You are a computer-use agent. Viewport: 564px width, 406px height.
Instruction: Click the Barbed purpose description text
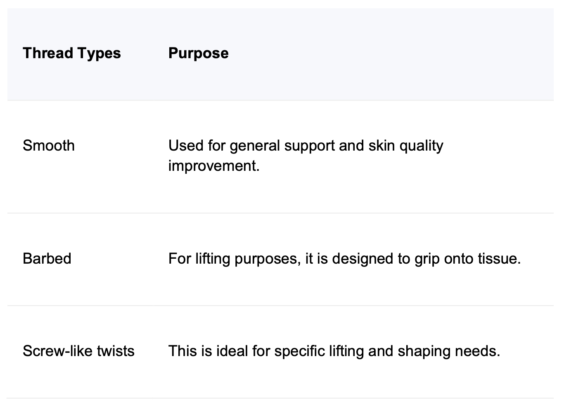pyautogui.click(x=344, y=259)
